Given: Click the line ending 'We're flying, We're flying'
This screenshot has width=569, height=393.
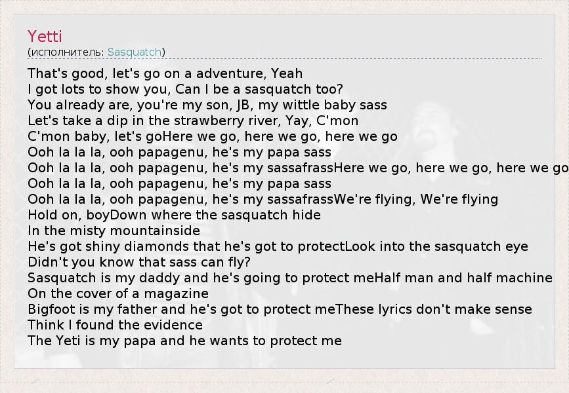Looking at the screenshot, I should (263, 199).
